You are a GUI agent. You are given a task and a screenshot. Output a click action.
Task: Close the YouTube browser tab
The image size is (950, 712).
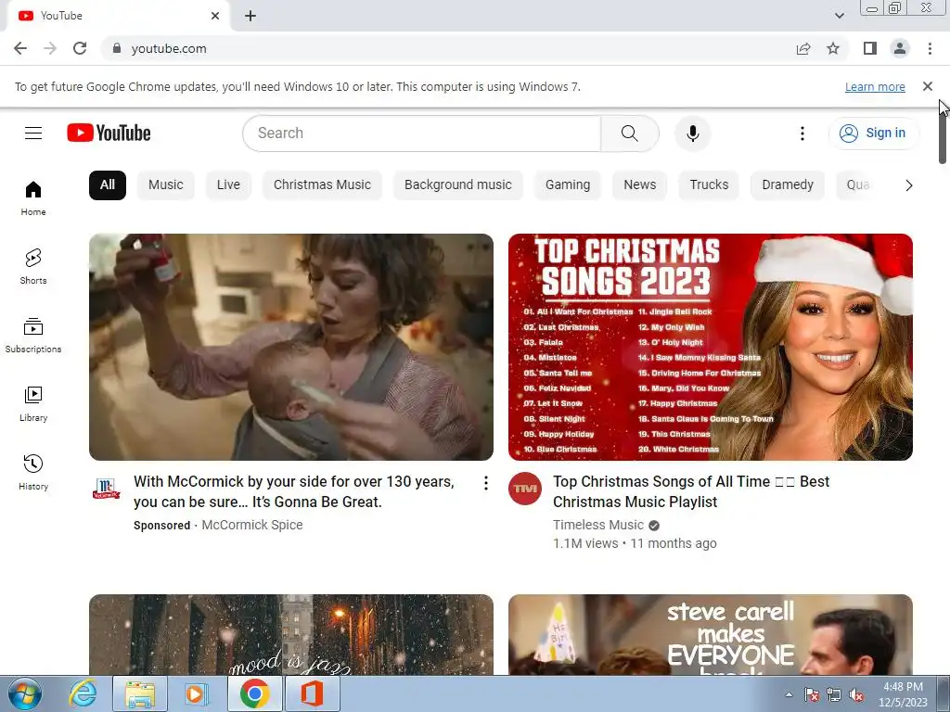215,16
